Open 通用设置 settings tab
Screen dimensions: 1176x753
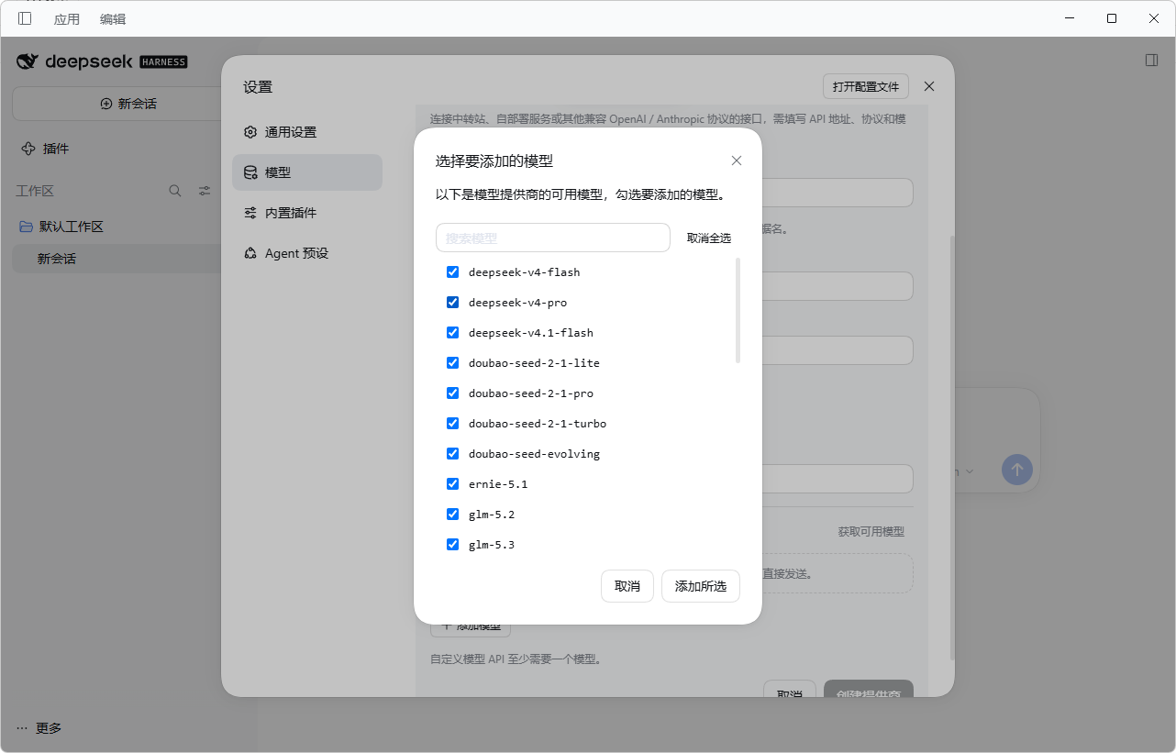coord(307,132)
